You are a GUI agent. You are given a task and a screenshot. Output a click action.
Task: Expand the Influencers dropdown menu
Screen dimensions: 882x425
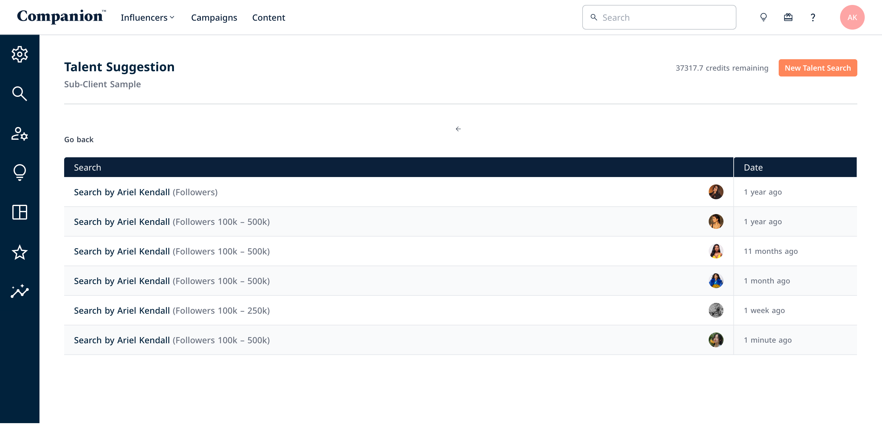pos(148,18)
